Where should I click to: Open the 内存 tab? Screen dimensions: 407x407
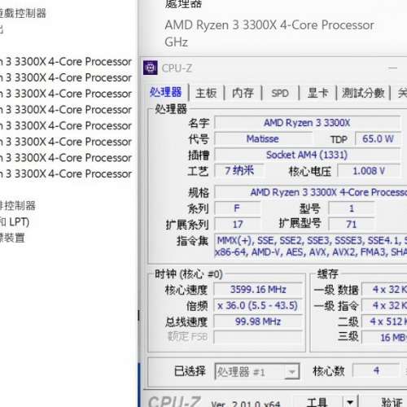pyautogui.click(x=243, y=93)
